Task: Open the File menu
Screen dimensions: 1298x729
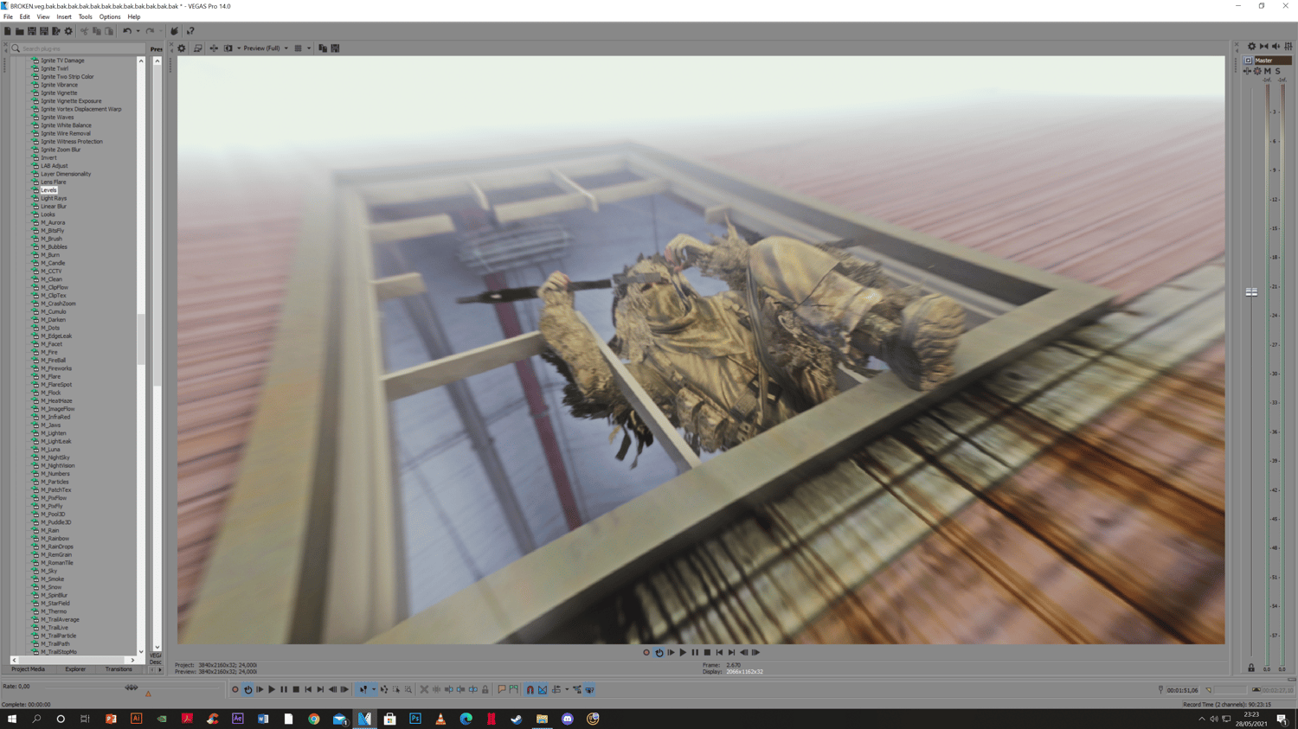Action: [x=8, y=16]
